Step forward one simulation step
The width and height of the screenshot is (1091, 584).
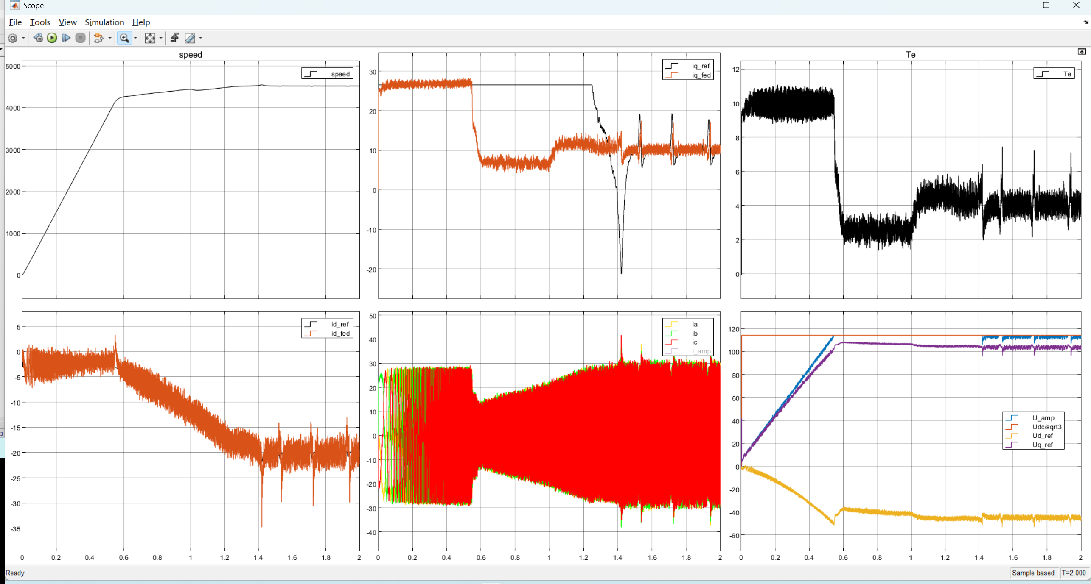tap(66, 38)
